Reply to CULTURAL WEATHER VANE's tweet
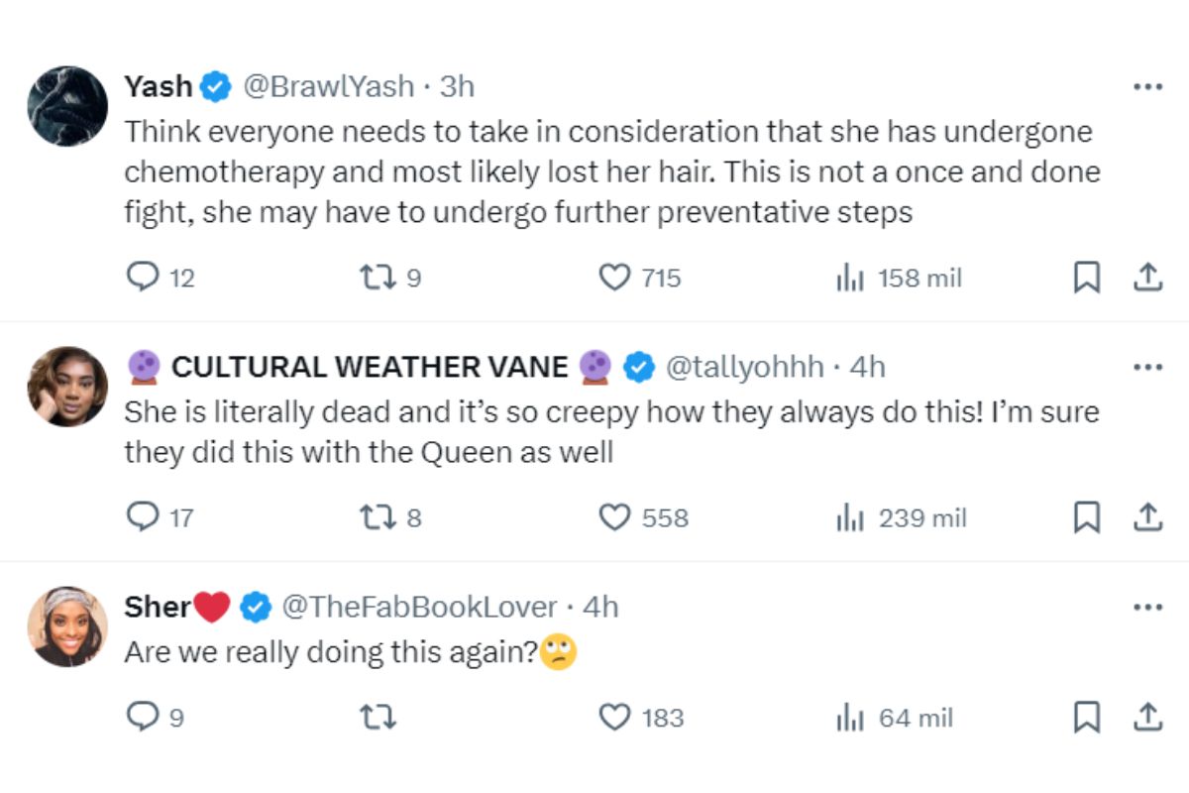1189x793 pixels. [x=143, y=517]
